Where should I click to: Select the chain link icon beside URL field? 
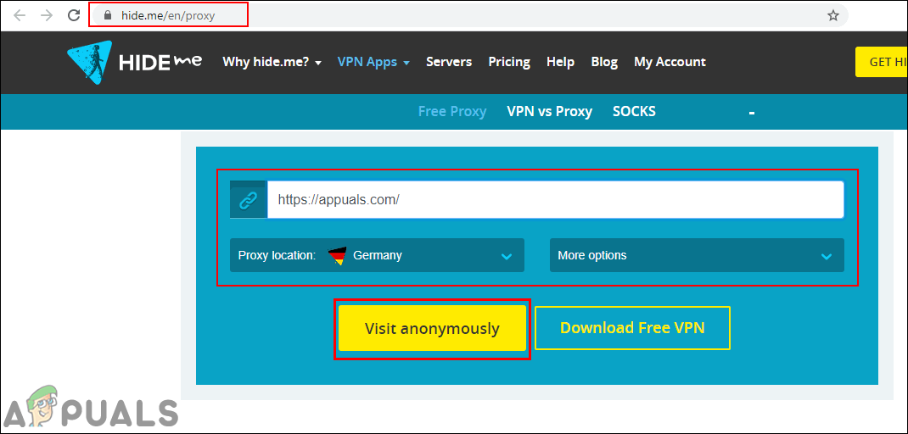point(249,200)
